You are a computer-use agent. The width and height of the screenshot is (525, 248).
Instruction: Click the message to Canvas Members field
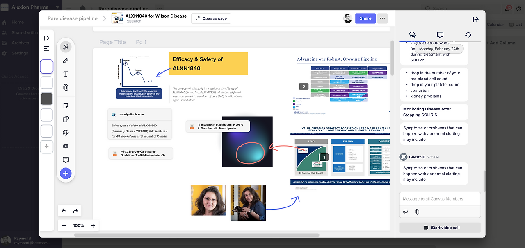point(440,199)
